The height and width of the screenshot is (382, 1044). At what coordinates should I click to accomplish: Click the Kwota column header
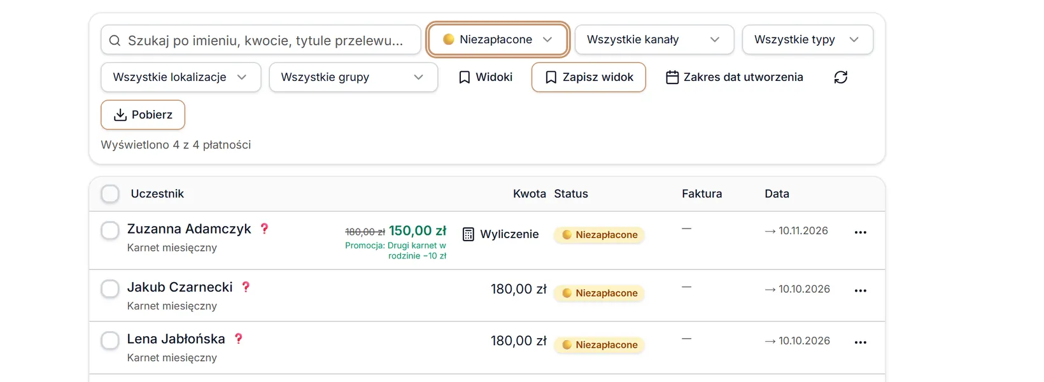(x=530, y=194)
